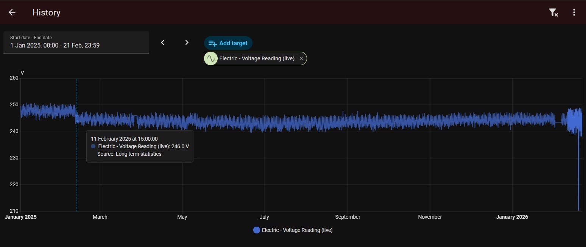This screenshot has width=586, height=247.
Task: Go back using the arrow icon
Action: click(12, 12)
